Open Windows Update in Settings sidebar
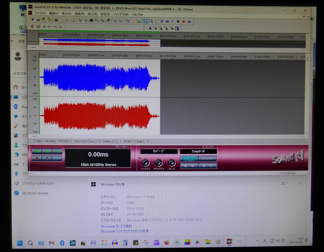Image resolution: width=324 pixels, height=252 pixels. pos(35,193)
